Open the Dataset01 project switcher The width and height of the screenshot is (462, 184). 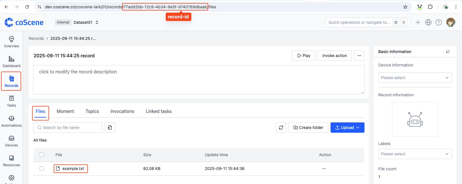coord(86,22)
